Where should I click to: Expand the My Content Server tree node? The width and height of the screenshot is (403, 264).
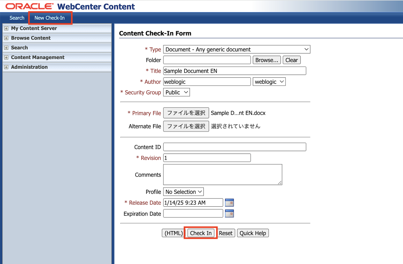(6, 28)
